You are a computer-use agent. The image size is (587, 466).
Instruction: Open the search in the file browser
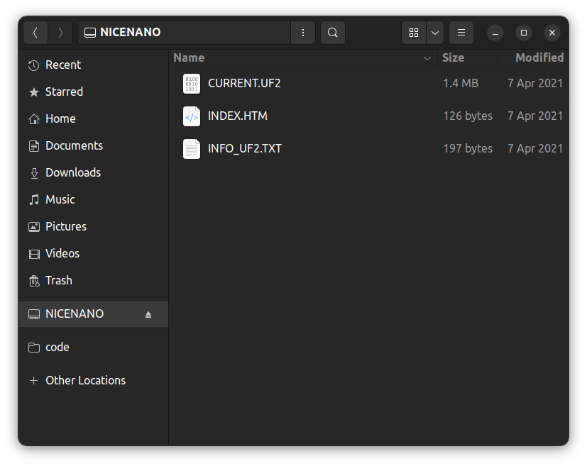332,33
